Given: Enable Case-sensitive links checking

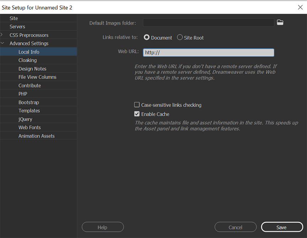Looking at the screenshot, I should [x=137, y=105].
